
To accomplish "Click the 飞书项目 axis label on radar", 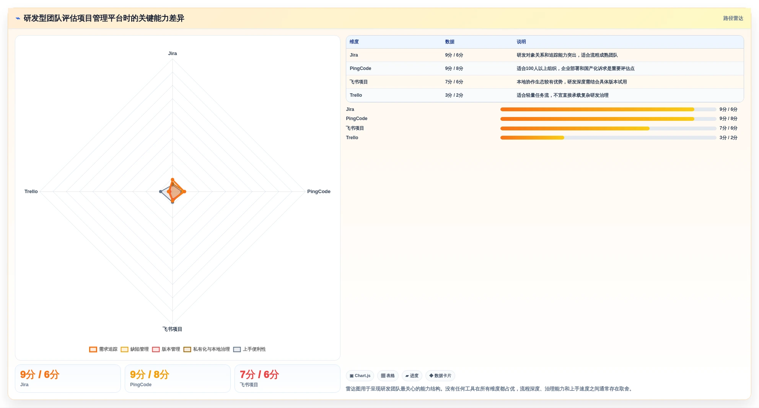I will (x=172, y=329).
